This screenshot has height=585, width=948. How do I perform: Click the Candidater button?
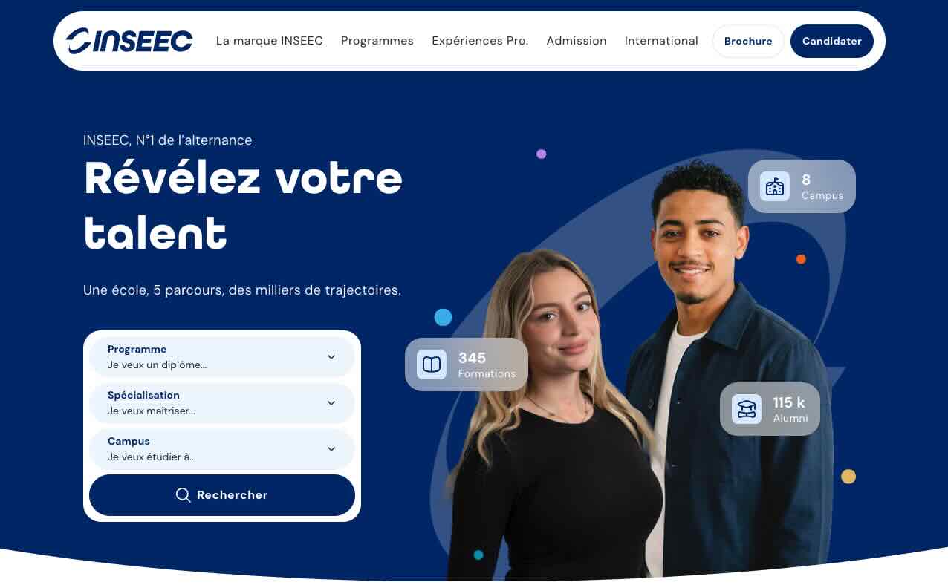832,41
